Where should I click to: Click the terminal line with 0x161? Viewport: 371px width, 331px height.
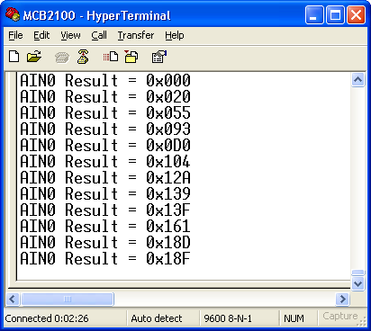tap(105, 226)
